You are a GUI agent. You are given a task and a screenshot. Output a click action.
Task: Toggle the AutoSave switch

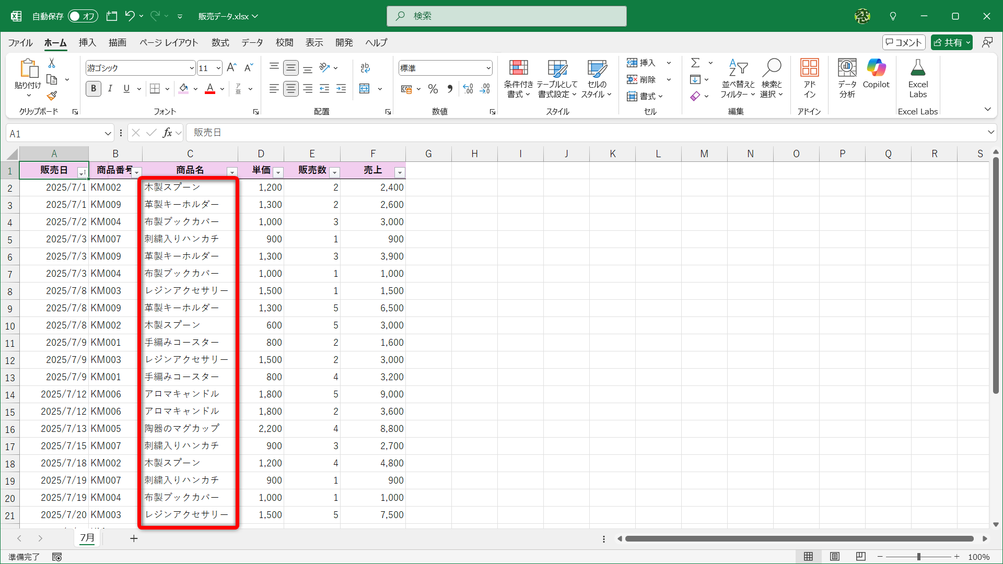pyautogui.click(x=83, y=16)
